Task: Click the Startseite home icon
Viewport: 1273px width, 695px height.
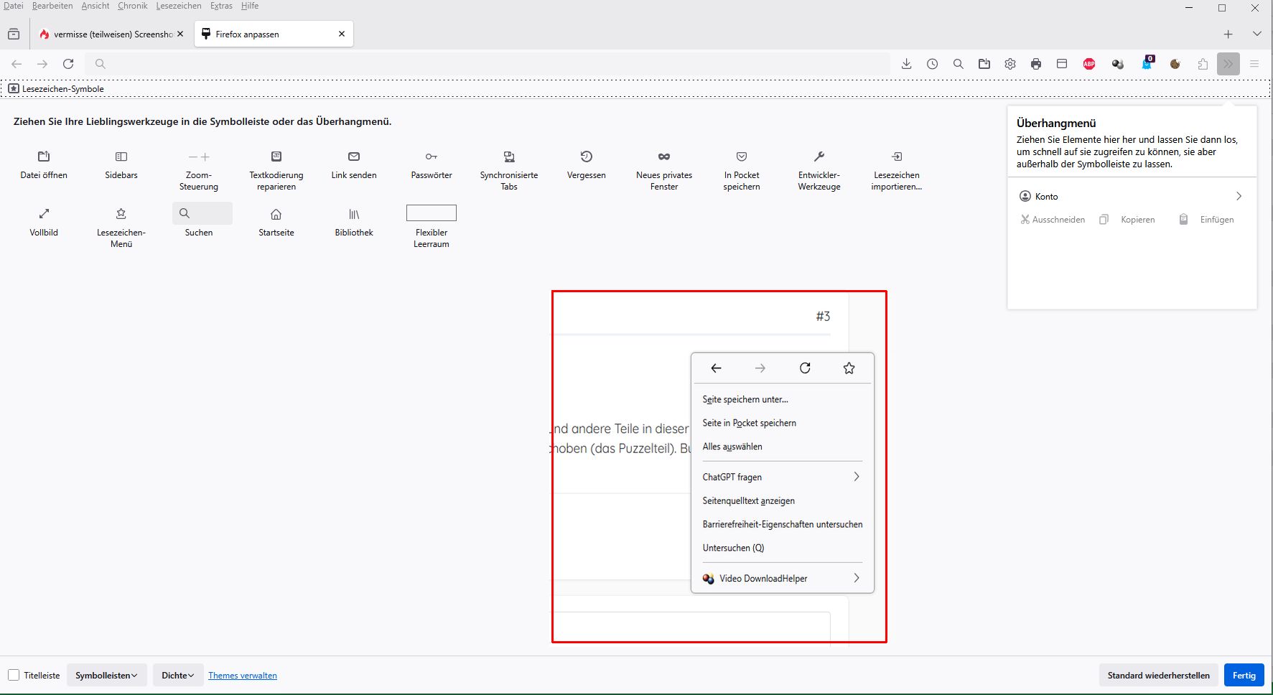Action: 276,214
